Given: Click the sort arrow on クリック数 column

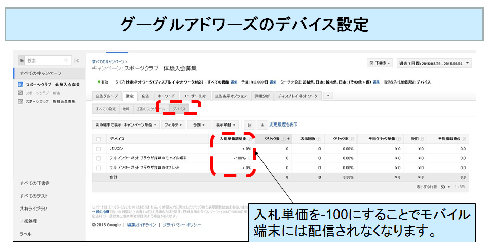Looking at the screenshot, I should coord(288,139).
